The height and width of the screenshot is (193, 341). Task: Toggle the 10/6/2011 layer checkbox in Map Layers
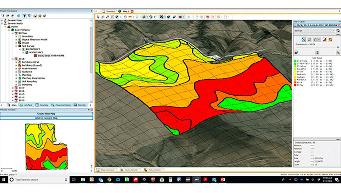tap(295, 25)
